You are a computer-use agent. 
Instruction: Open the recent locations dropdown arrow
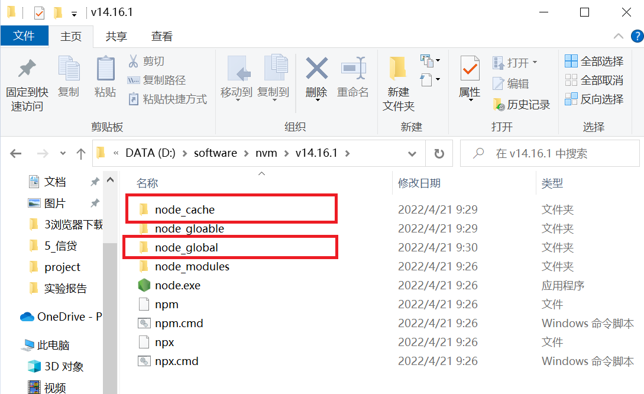point(63,153)
